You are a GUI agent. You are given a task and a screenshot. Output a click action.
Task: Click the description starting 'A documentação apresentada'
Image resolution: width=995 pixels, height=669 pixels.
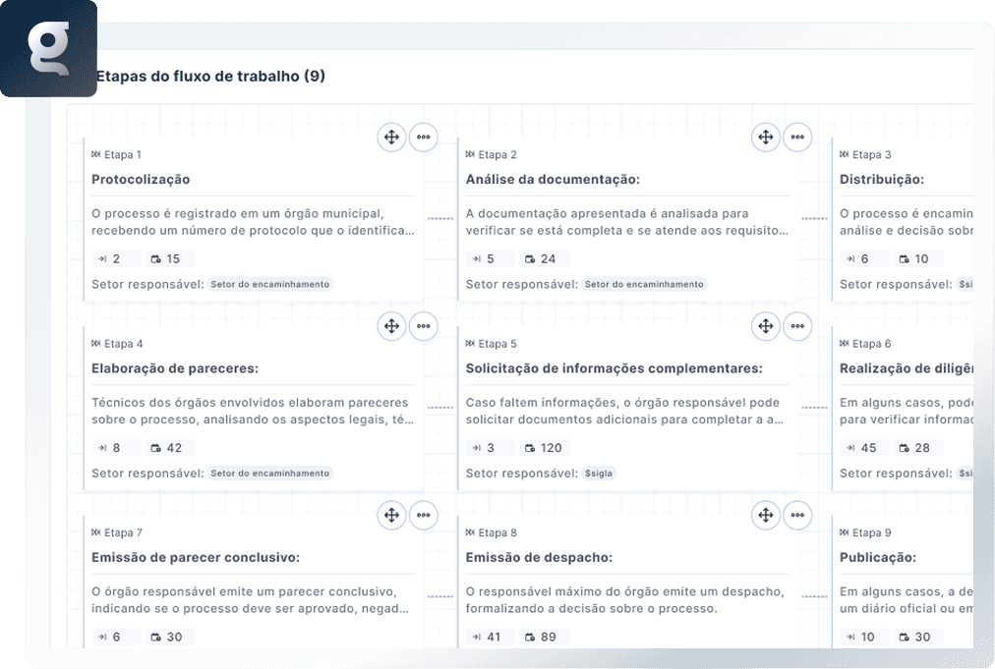tap(627, 222)
